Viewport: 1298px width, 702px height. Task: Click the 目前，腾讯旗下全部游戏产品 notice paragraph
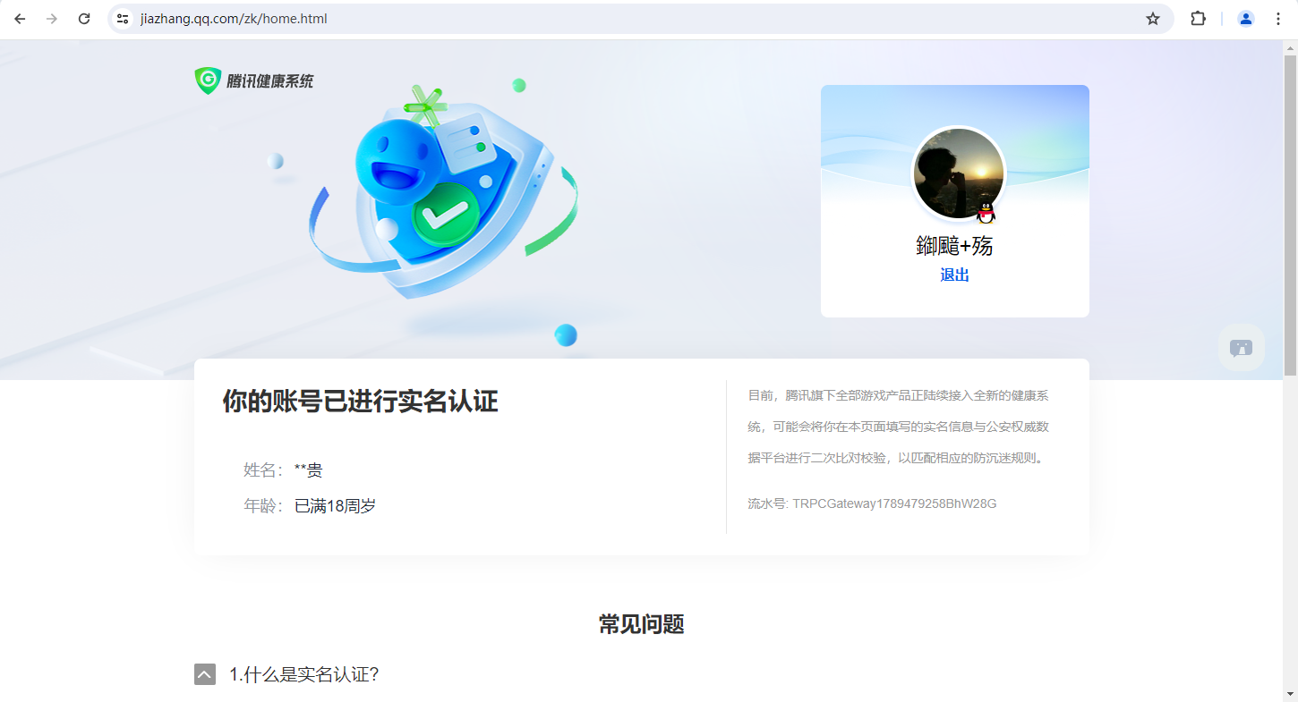[x=899, y=427]
